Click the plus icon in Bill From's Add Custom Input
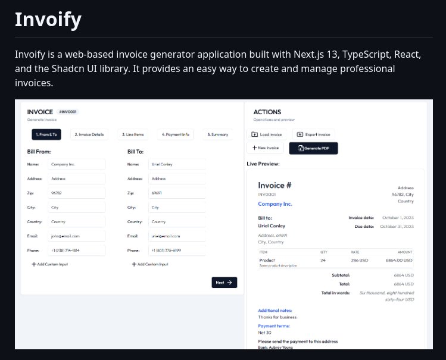The width and height of the screenshot is (446, 360). click(35, 264)
